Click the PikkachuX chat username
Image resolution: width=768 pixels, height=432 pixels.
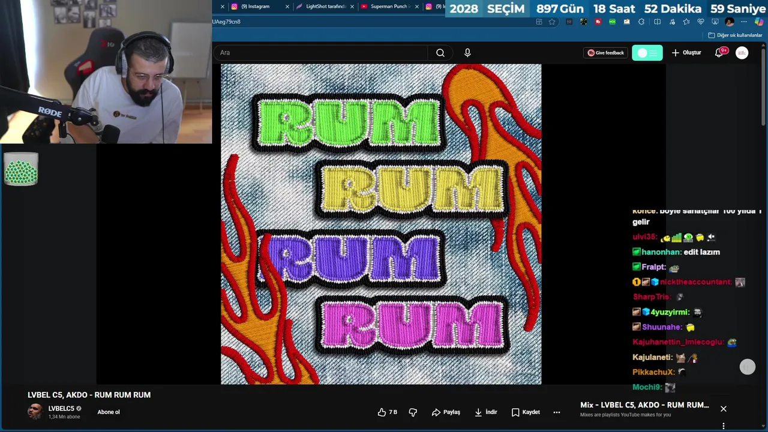654,372
